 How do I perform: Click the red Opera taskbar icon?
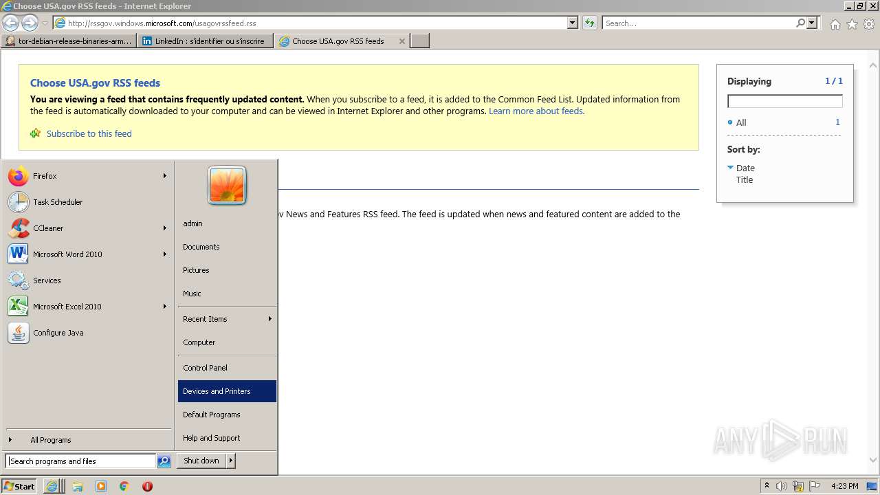pos(147,486)
